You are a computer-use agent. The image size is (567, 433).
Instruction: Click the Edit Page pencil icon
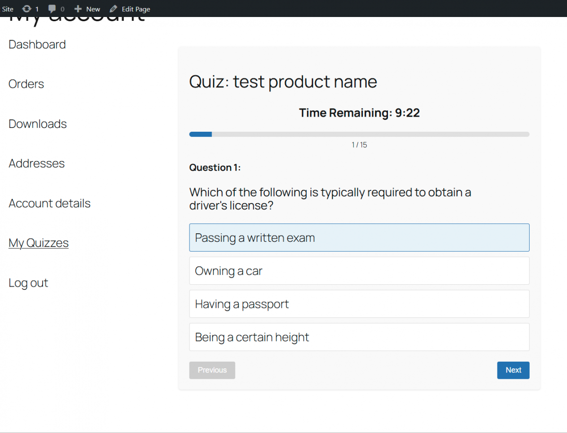coord(113,9)
